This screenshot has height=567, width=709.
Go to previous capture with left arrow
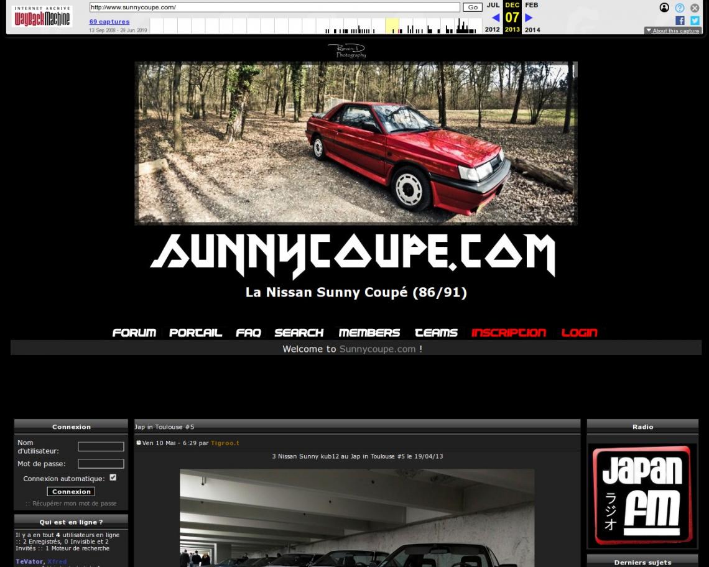pos(496,17)
